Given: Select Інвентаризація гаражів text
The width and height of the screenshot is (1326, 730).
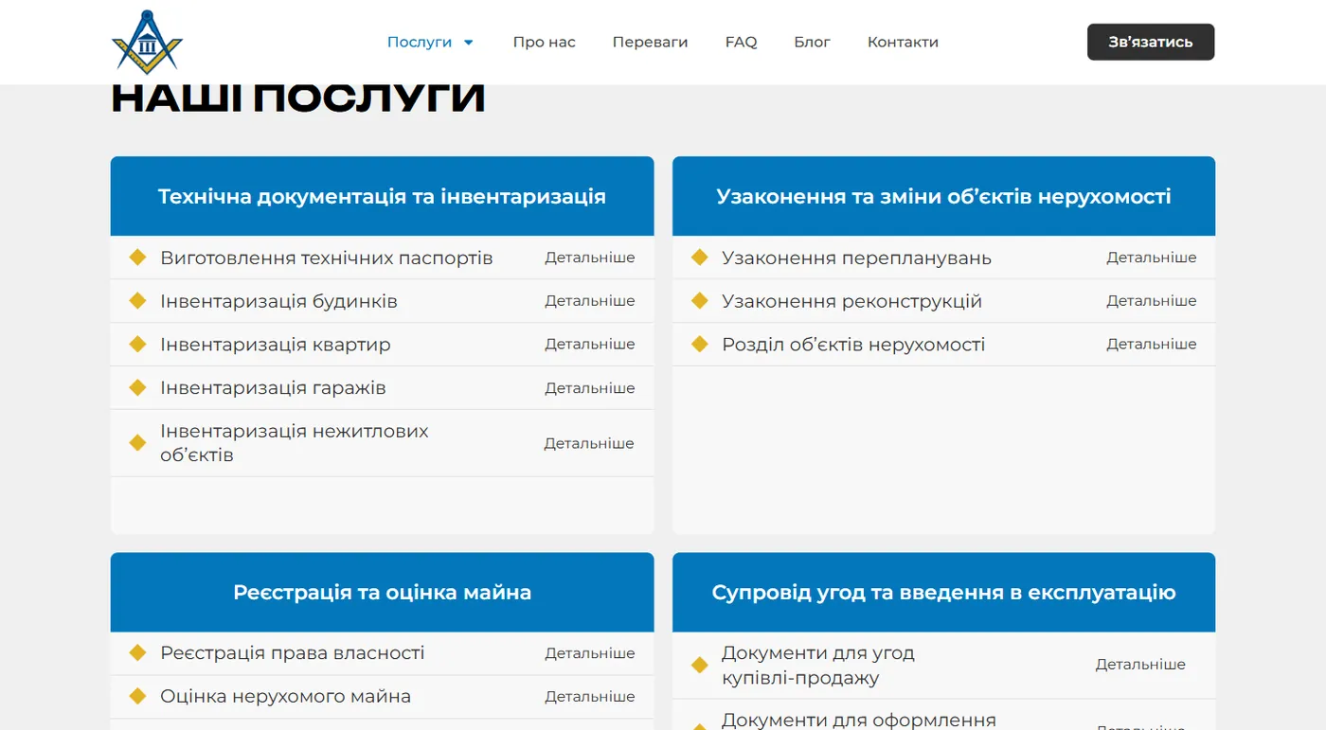Looking at the screenshot, I should (273, 388).
